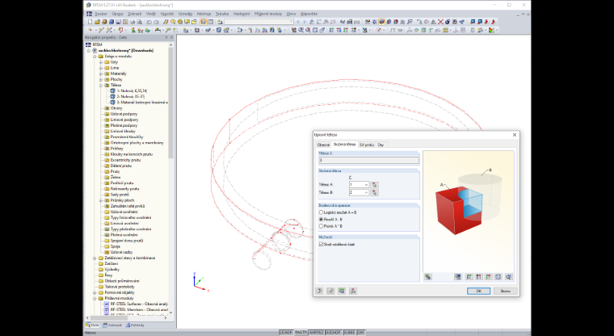
Task: Toggle KARTEZ in the status bar
Action: coord(317,333)
